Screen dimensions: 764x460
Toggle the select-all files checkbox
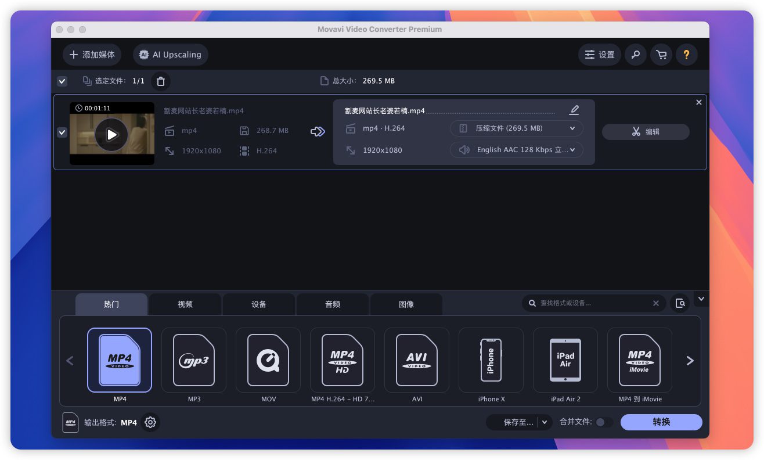click(x=62, y=81)
